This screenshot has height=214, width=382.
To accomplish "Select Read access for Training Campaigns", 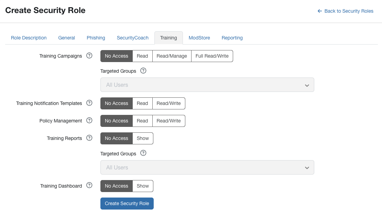I will pyautogui.click(x=142, y=56).
